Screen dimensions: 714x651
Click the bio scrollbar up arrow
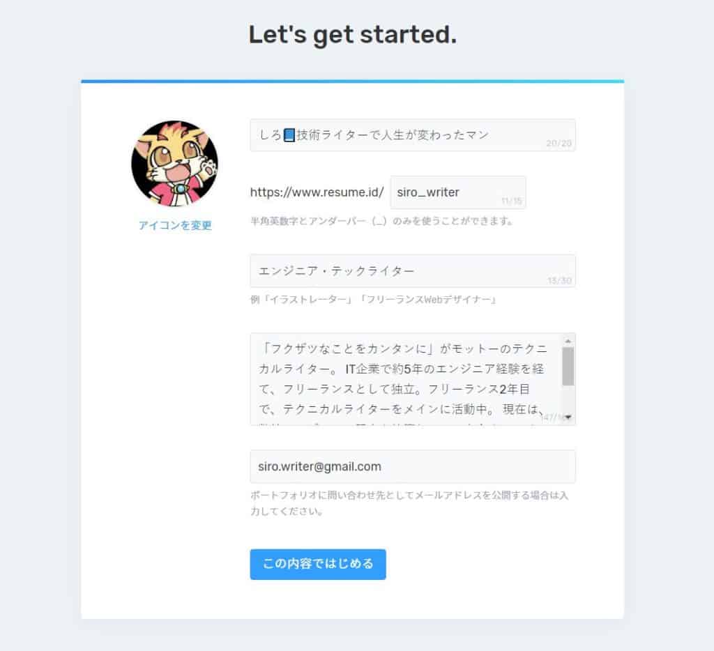(568, 341)
